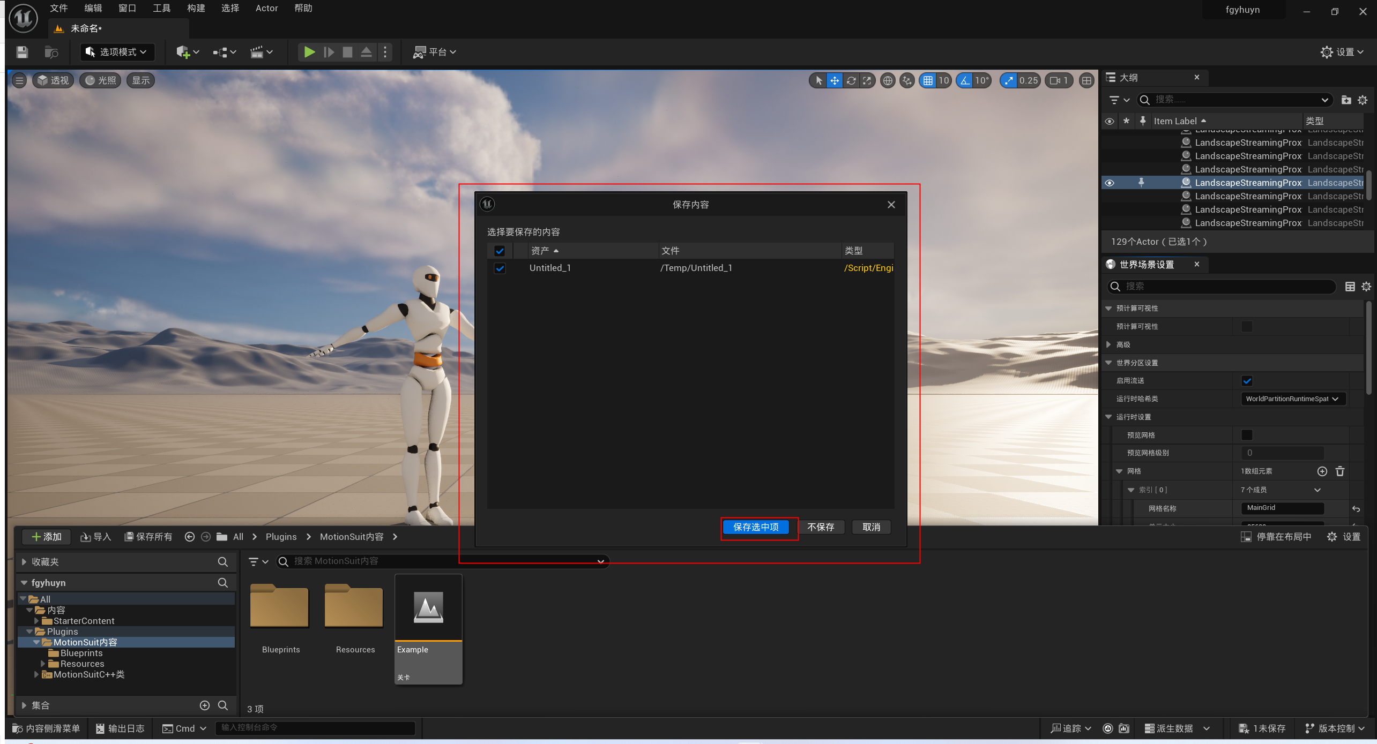The image size is (1377, 744).
Task: Toggle visibility eye of selected LandscapeStreamingProxy
Action: [x=1109, y=183]
